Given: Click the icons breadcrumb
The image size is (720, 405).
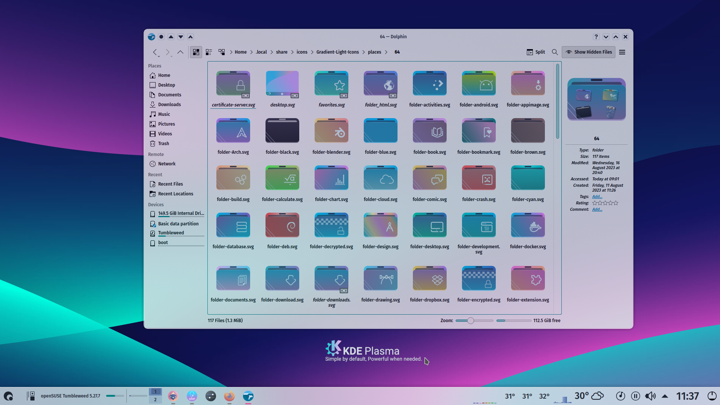Looking at the screenshot, I should pos(302,52).
